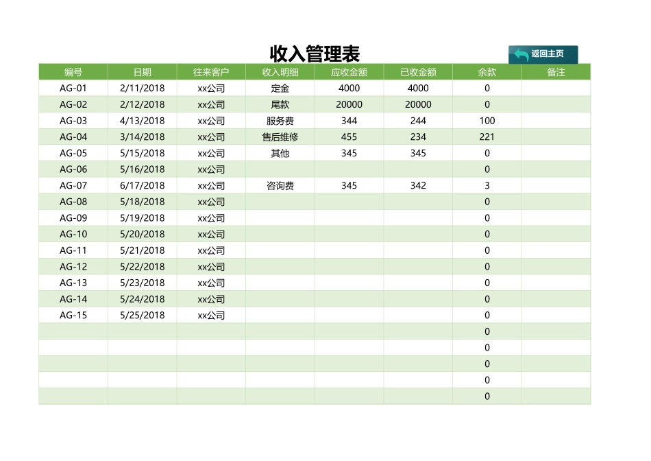Viewport: 651px width, 461px height.
Task: Select the 定金 income detail cell
Action: (x=280, y=88)
